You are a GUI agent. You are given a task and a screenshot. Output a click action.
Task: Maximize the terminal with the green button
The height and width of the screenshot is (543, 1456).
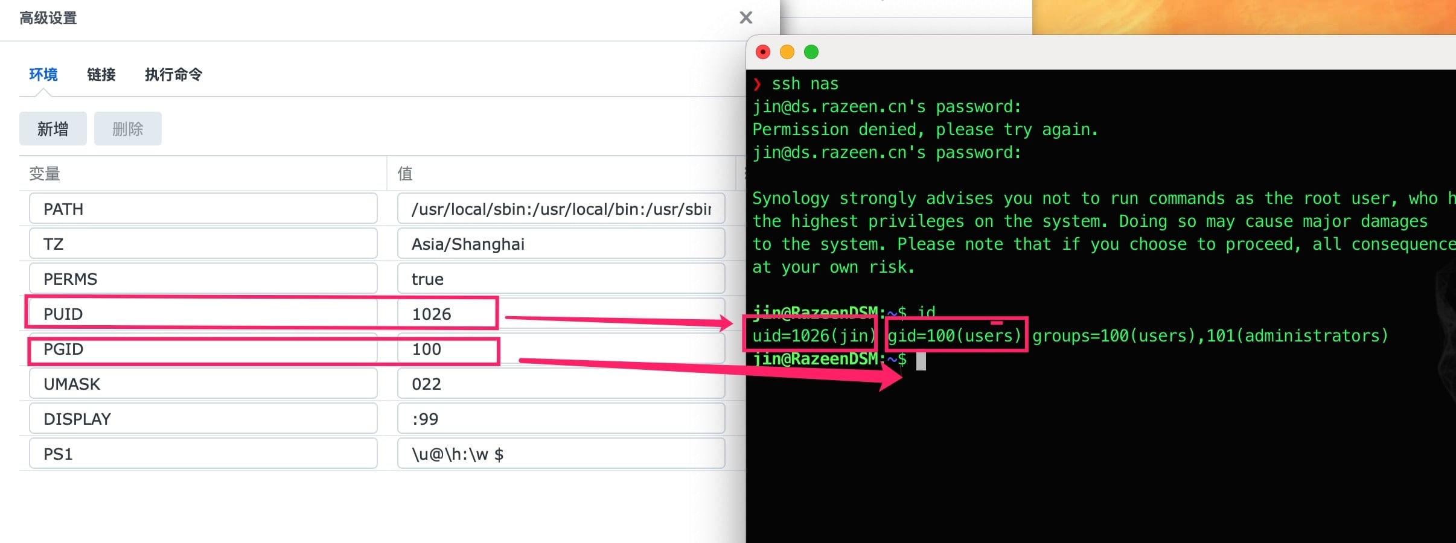(x=811, y=52)
